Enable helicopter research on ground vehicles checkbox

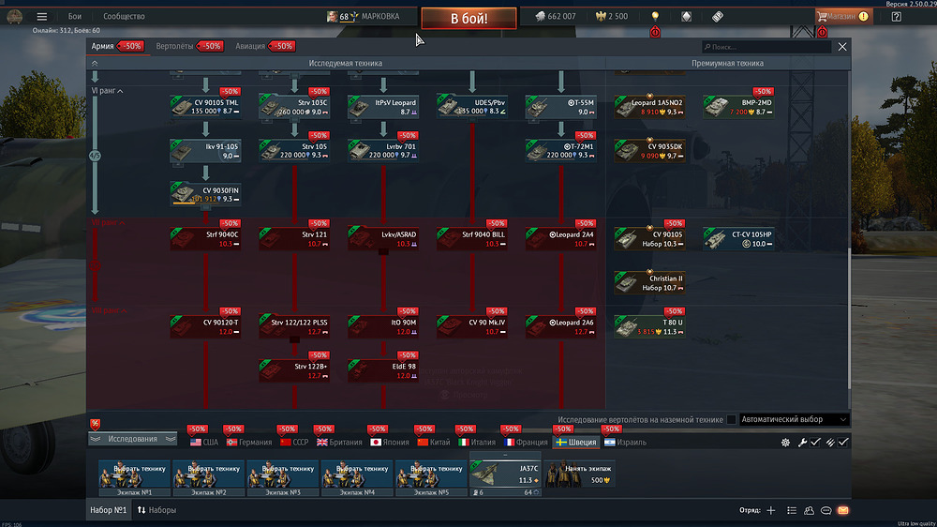click(x=731, y=420)
